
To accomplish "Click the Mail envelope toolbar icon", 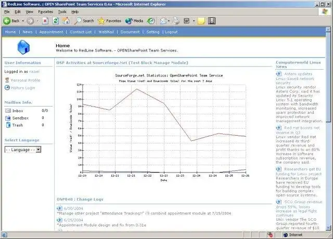I will (163, 21).
